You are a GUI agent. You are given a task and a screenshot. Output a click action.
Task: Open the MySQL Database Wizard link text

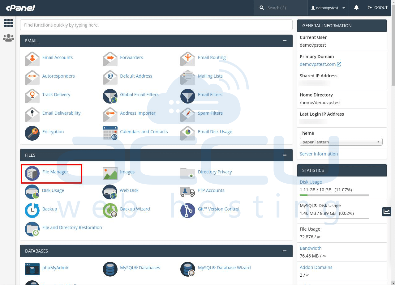point(224,268)
